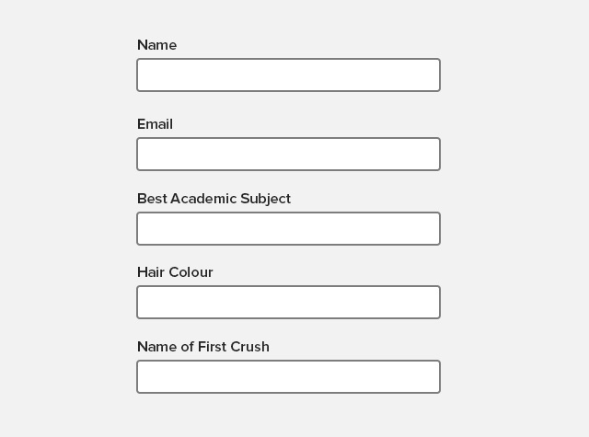Click the "Hair Colour" label
Viewport: 589px width, 437px height.
pyautogui.click(x=175, y=272)
